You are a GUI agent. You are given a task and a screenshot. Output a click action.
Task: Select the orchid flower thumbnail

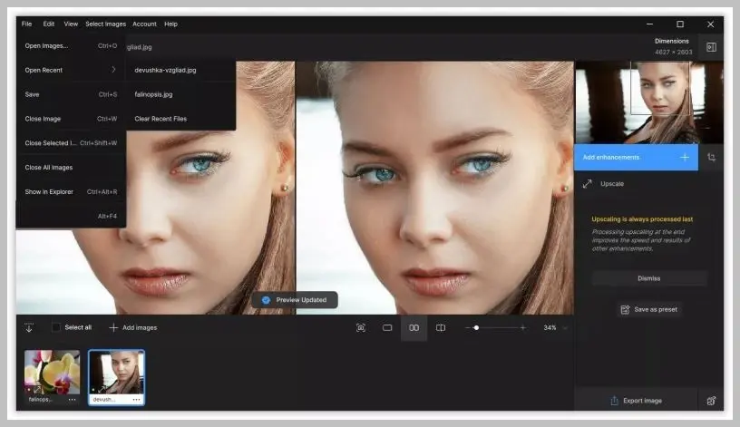(52, 372)
